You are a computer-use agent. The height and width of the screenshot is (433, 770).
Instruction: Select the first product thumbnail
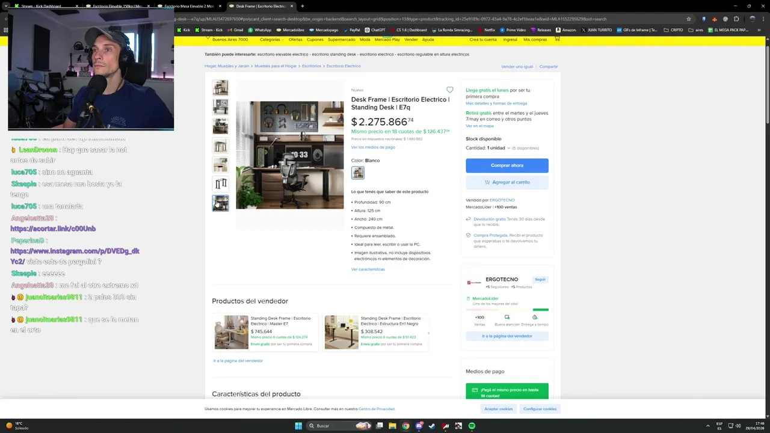220,88
